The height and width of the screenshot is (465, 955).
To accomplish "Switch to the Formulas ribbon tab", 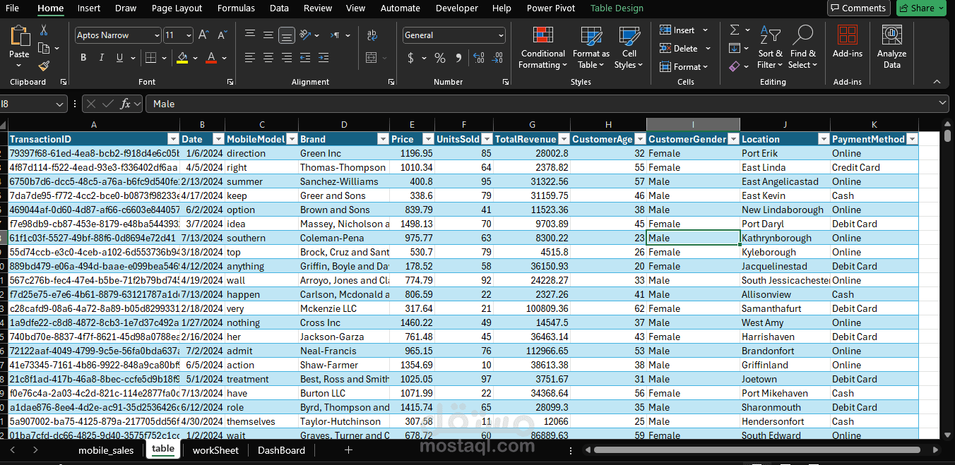I will click(236, 8).
